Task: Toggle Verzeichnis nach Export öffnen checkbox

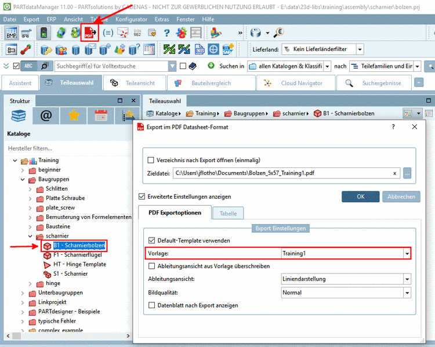Action: tap(151, 160)
